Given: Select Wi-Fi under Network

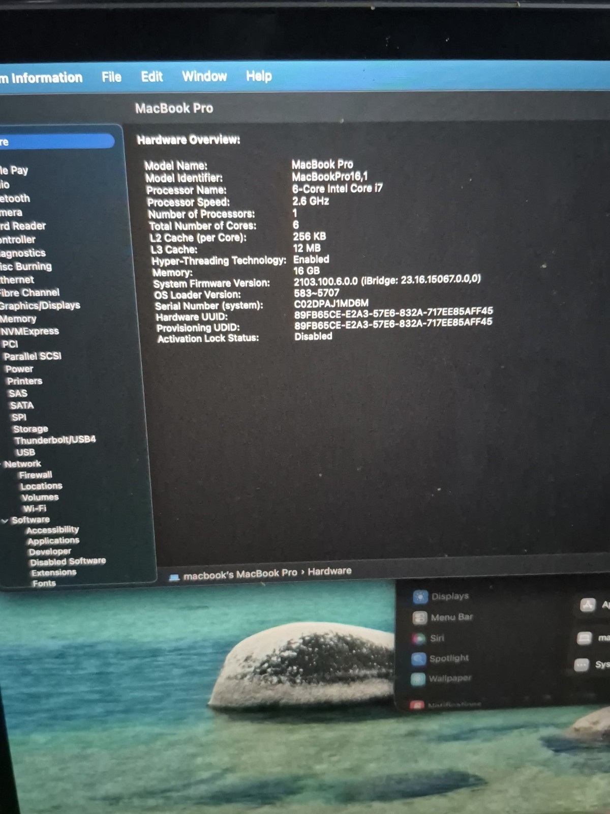Looking at the screenshot, I should click(34, 508).
